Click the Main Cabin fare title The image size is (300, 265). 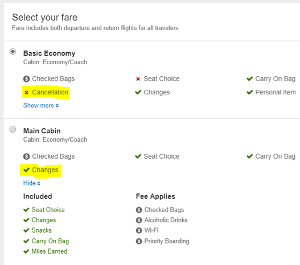(42, 131)
